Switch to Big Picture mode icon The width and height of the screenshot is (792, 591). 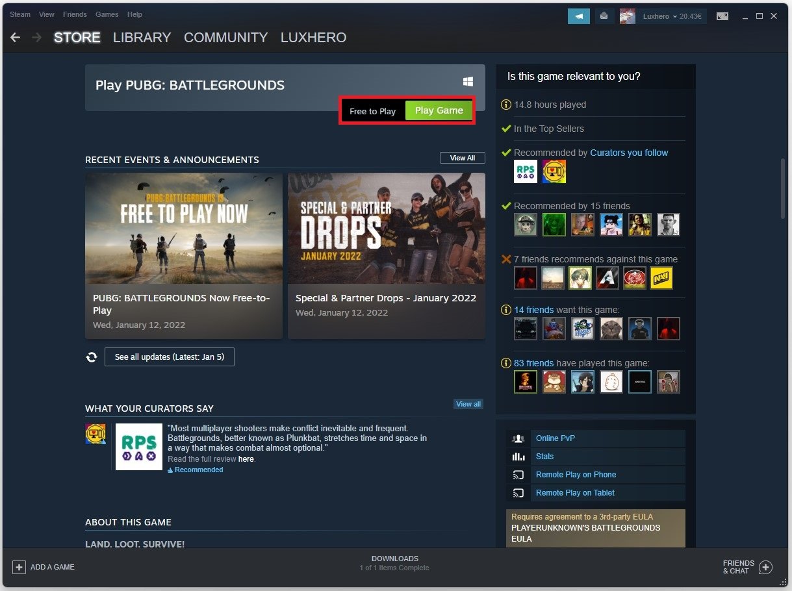[x=722, y=16]
